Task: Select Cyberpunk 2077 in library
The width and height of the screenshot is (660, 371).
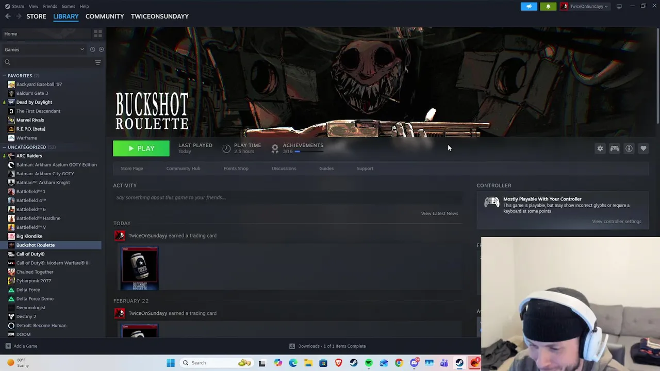Action: pos(34,281)
